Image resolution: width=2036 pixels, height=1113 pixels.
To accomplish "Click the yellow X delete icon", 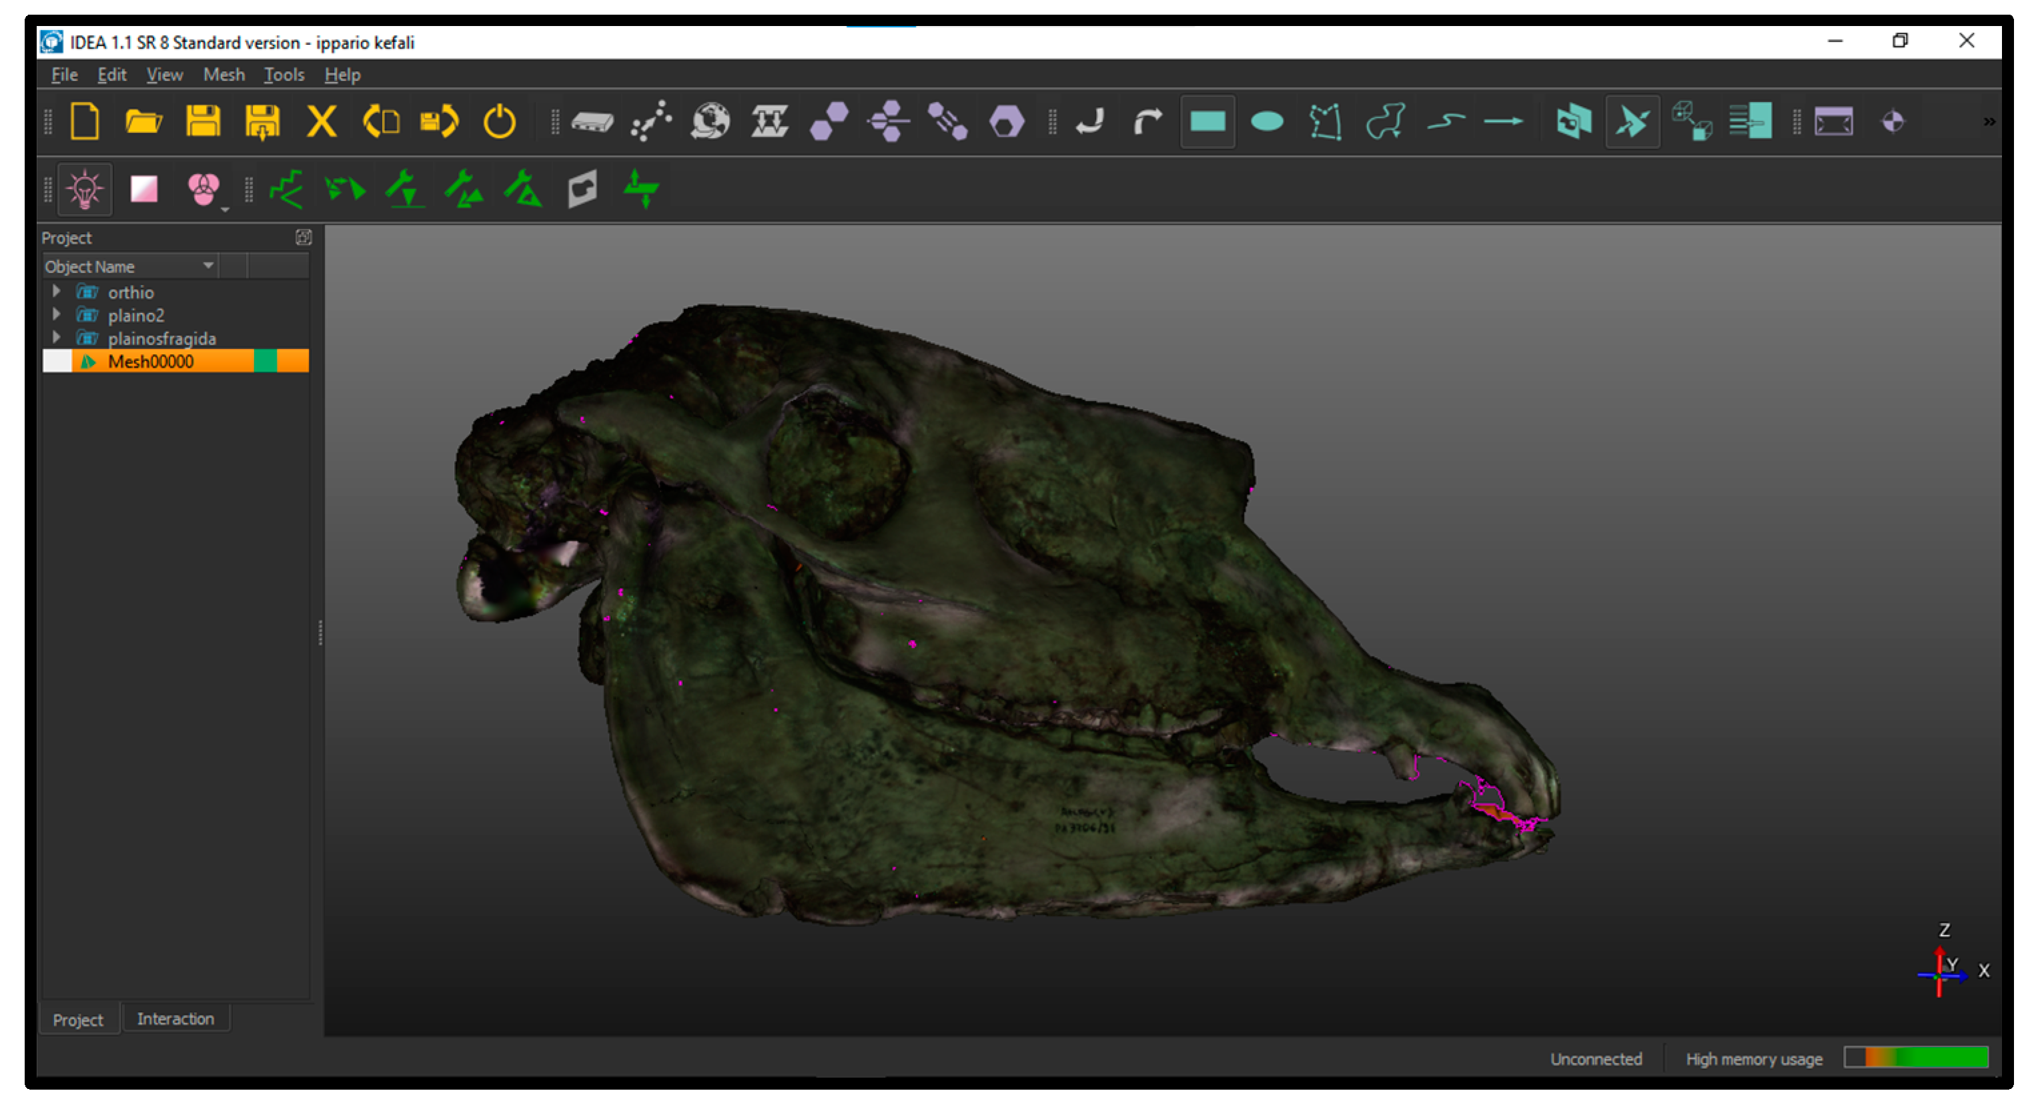I will point(321,121).
